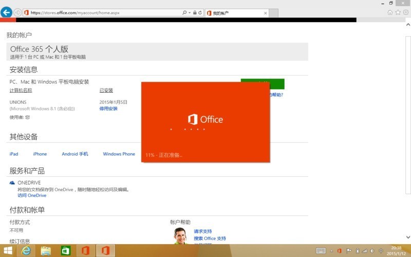Open Favorites with the star icon
This screenshot has height=257, width=411.
(398, 12)
